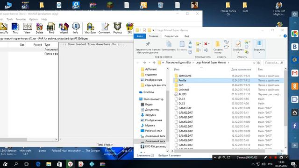The height and width of the screenshot is (168, 299).
Task: Open taskbar search magnifier
Action: [16, 164]
